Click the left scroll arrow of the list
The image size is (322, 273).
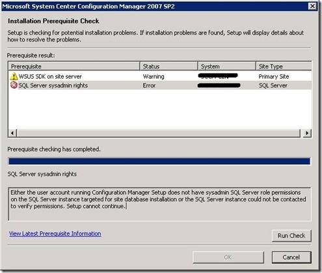pyautogui.click(x=12, y=133)
